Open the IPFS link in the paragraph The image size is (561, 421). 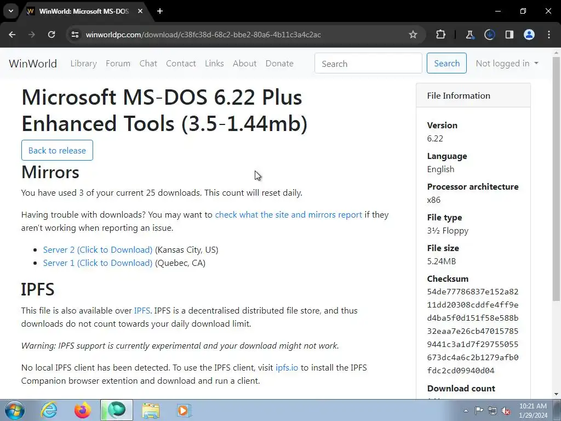click(142, 311)
